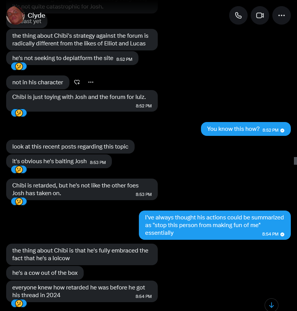The height and width of the screenshot is (311, 297).
Task: Click the 'look at this recent posts' message bubble
Action: click(70, 147)
